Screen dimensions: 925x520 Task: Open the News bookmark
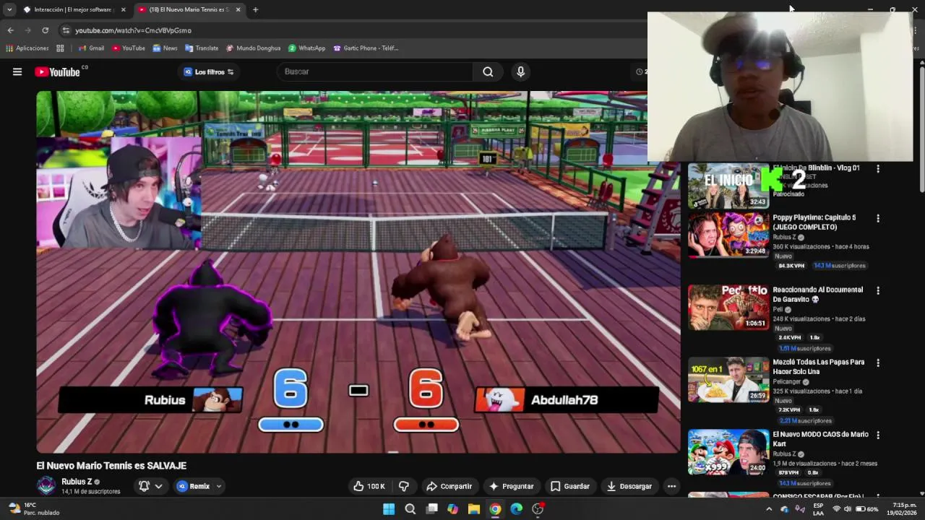click(x=165, y=48)
